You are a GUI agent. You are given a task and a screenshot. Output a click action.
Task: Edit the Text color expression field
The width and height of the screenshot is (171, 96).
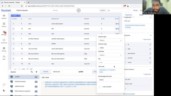[110, 71]
